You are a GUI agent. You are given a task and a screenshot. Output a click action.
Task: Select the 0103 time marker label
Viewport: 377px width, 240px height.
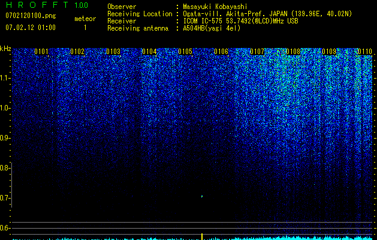point(113,52)
